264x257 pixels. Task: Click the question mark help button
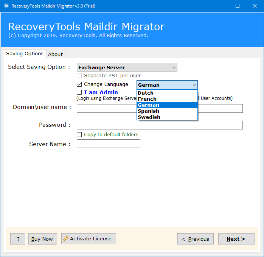tap(18, 239)
